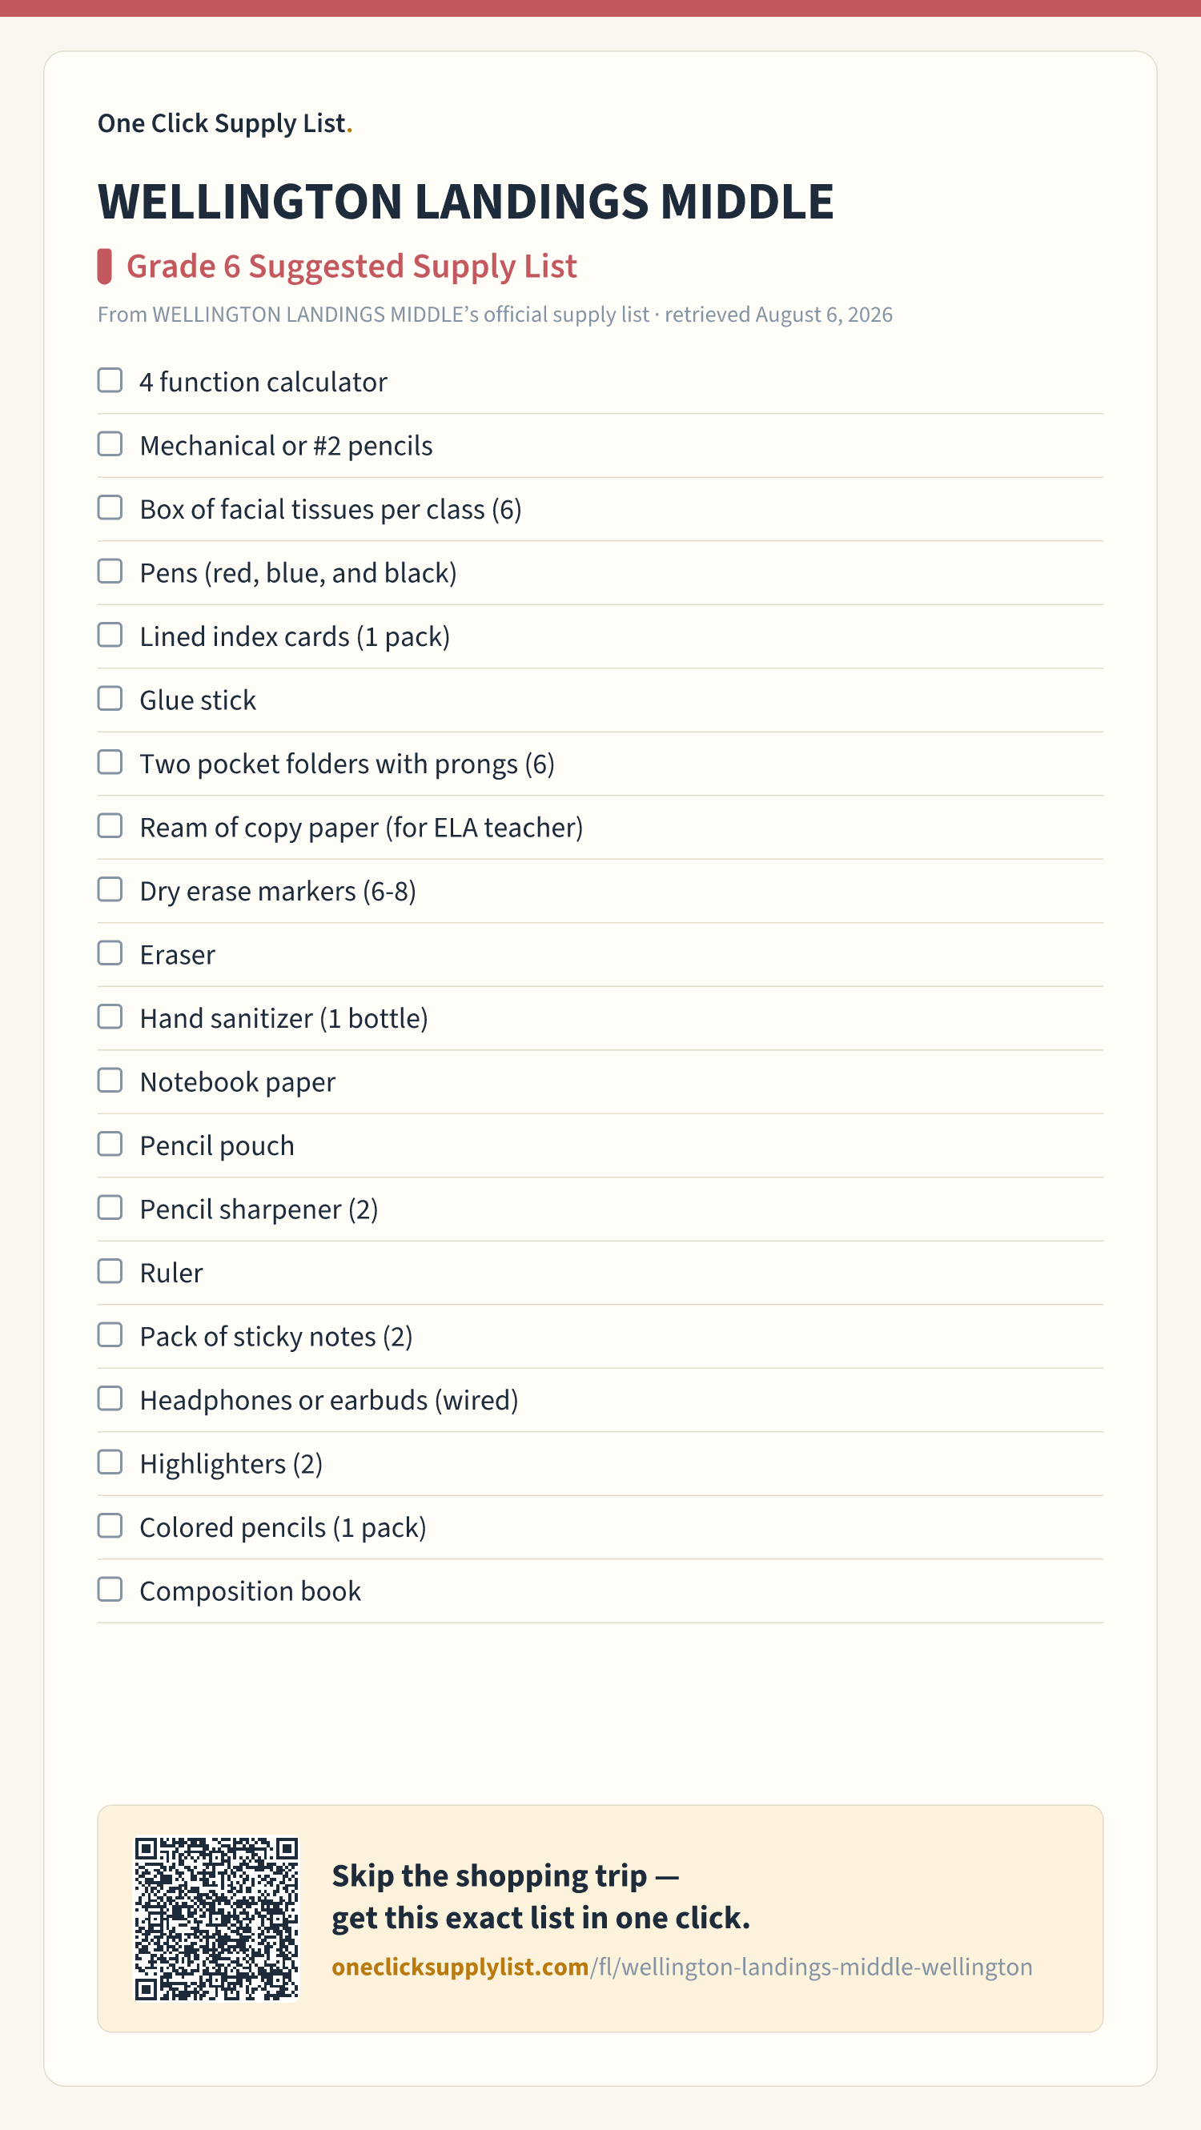Select the Lined index cards checkbox

click(110, 635)
